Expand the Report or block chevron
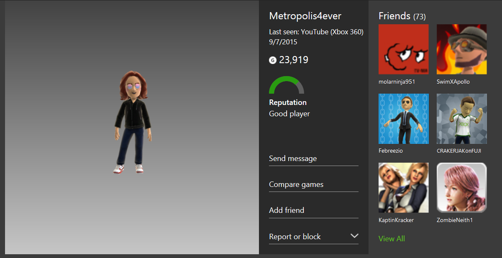 coord(354,236)
